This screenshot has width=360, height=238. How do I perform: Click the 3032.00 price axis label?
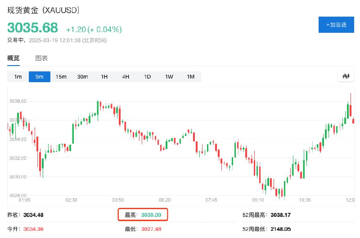(x=18, y=158)
